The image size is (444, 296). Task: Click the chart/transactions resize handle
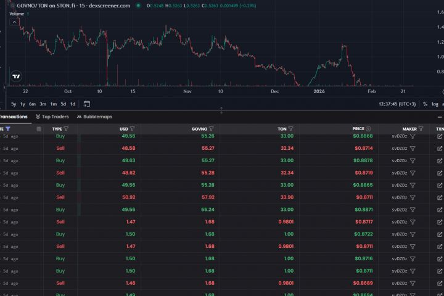pyautogui.click(x=222, y=110)
